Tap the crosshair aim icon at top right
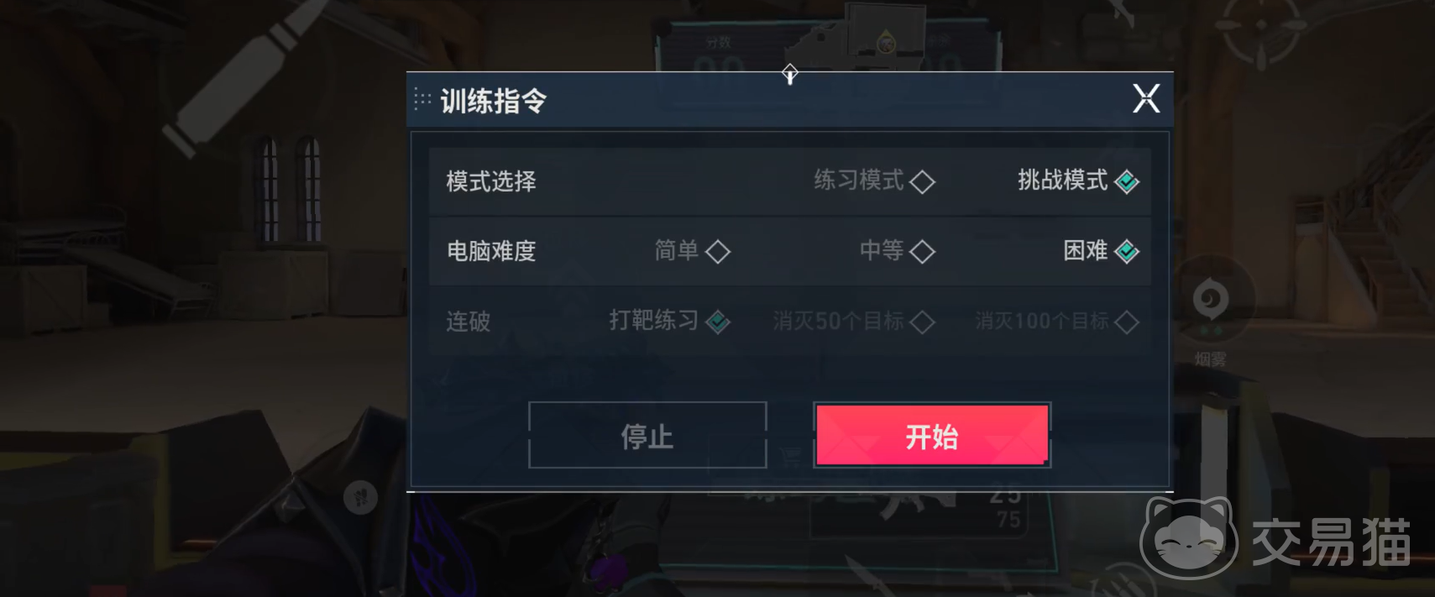The height and width of the screenshot is (597, 1435). pos(1260,28)
